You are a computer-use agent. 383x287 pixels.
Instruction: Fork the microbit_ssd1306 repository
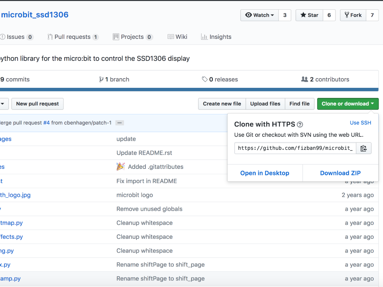click(353, 15)
